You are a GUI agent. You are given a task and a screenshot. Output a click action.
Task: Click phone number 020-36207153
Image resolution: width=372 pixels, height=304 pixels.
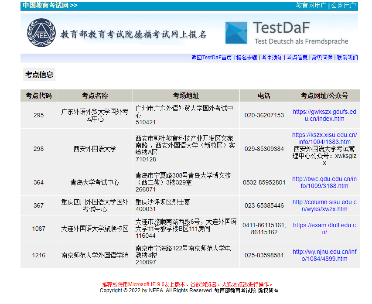(x=264, y=115)
